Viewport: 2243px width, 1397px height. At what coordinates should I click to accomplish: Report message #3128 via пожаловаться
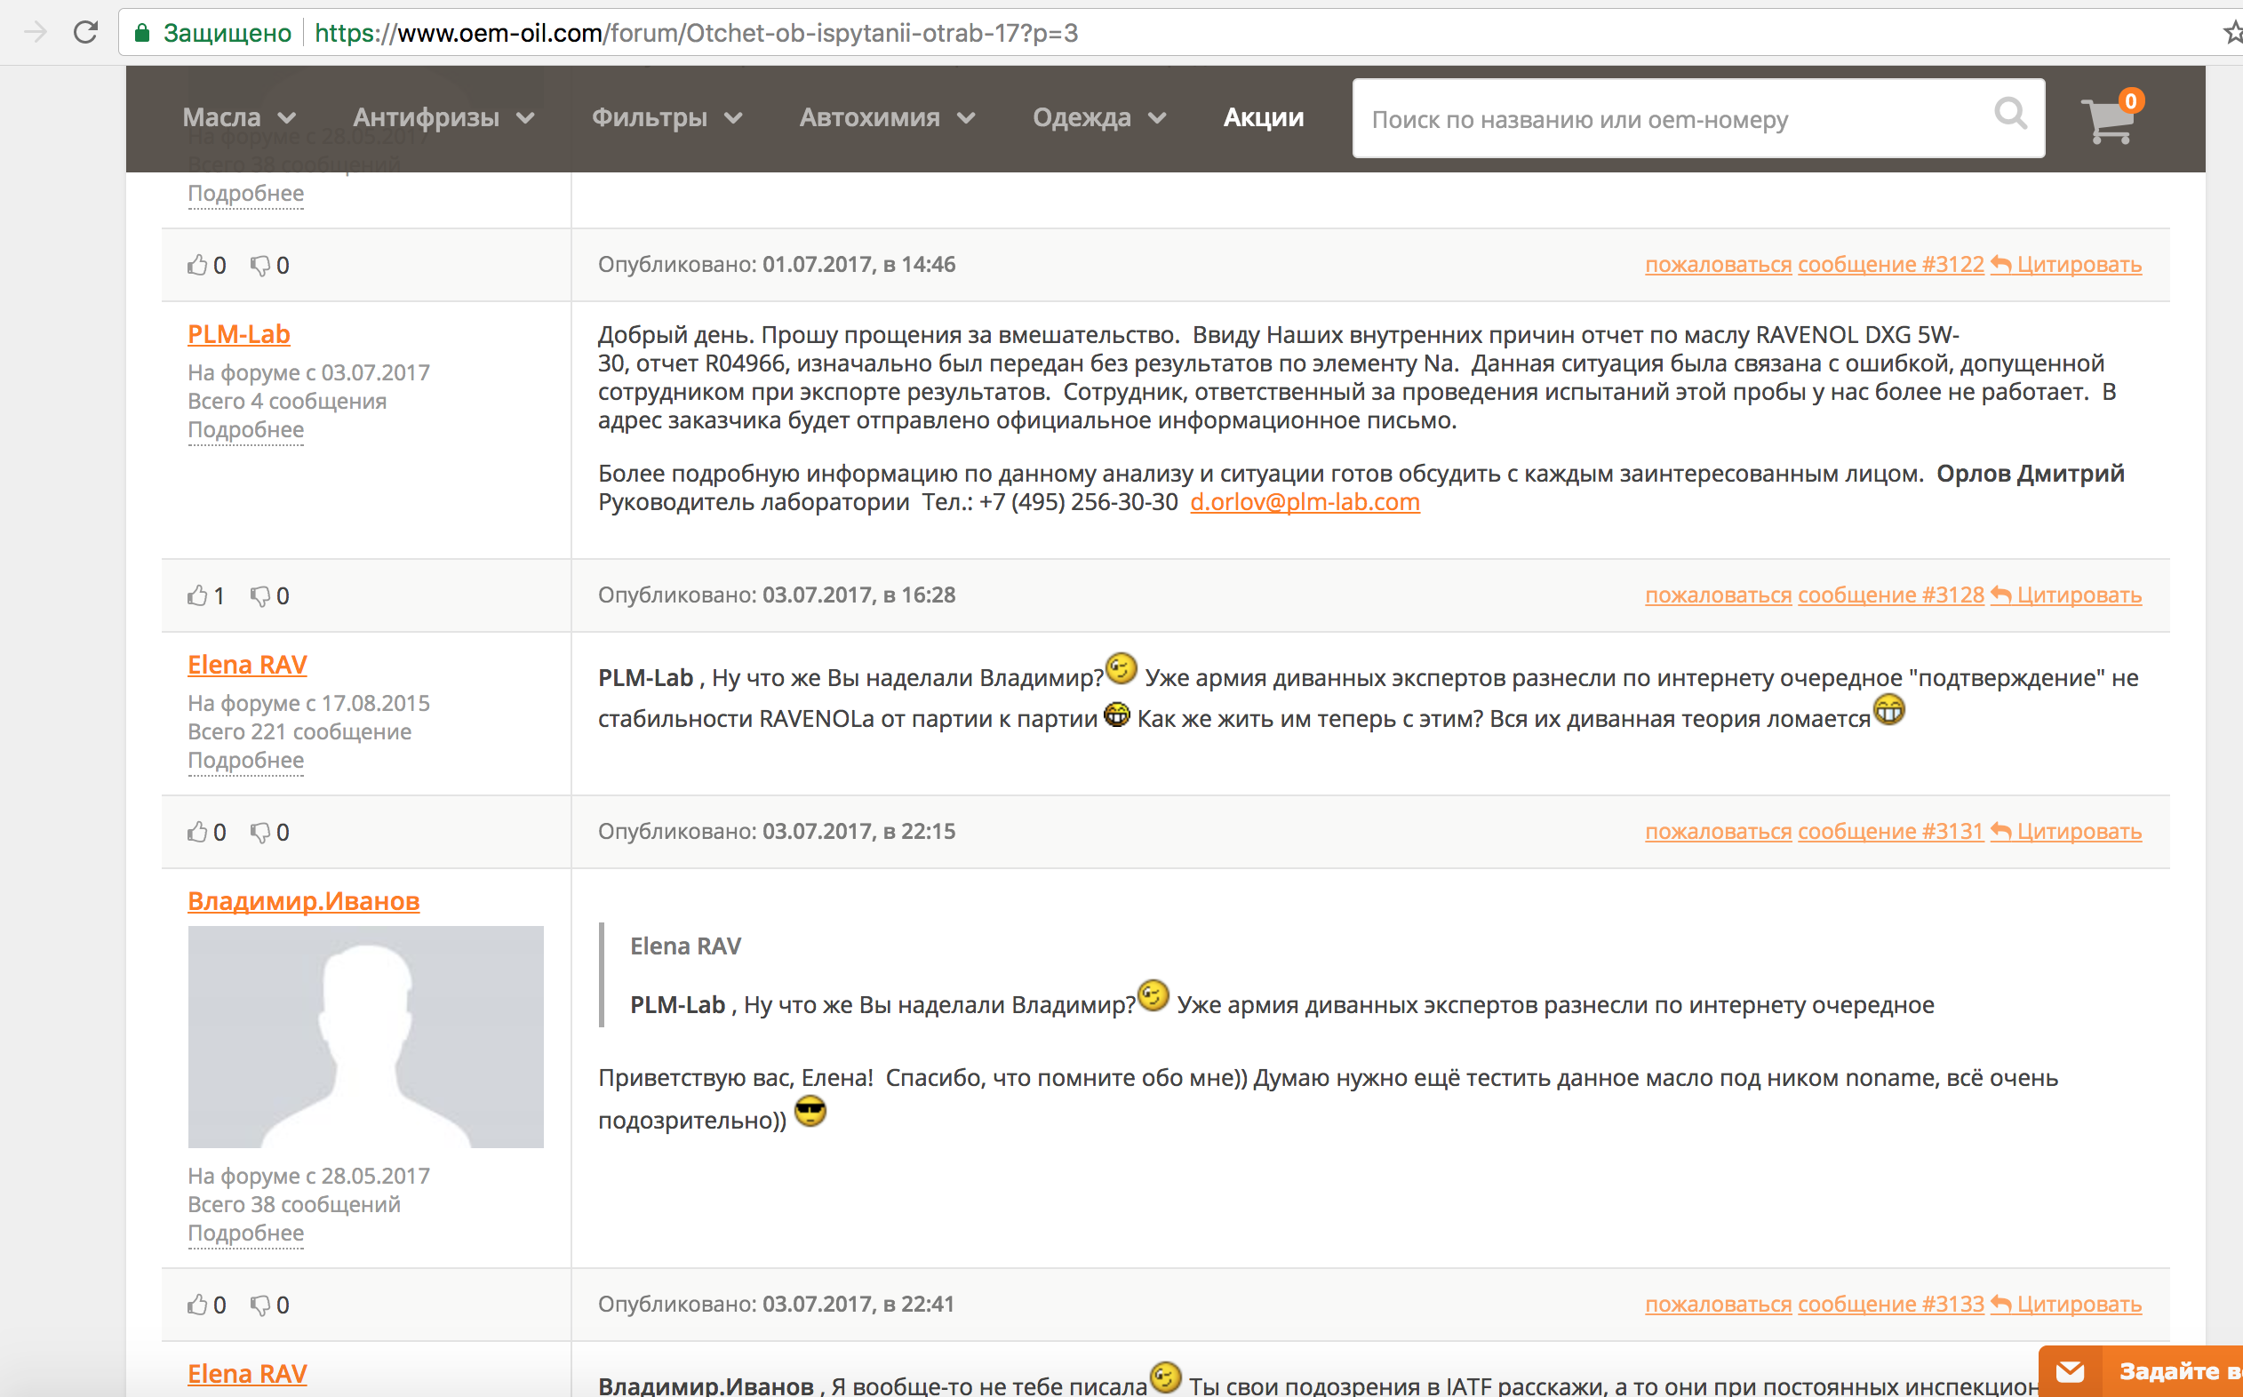1719,595
